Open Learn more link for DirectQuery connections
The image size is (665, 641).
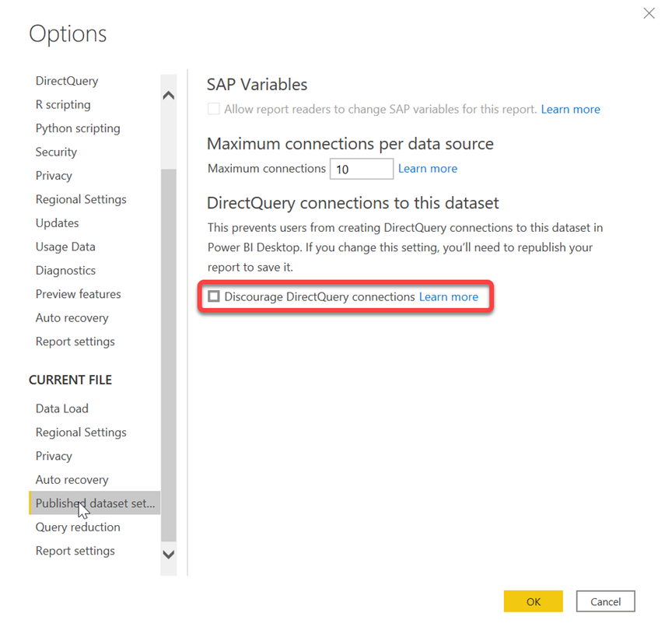pos(448,297)
